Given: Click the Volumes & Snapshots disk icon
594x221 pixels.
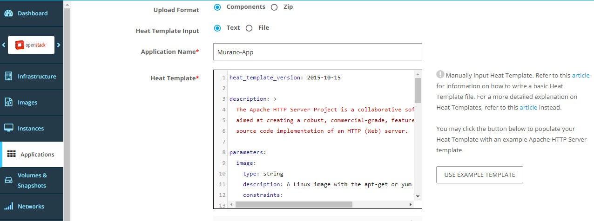Looking at the screenshot, I should pos(9,181).
